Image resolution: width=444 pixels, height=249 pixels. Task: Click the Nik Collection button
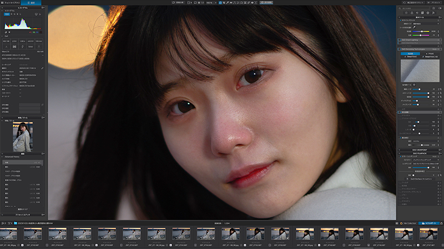tap(408, 223)
